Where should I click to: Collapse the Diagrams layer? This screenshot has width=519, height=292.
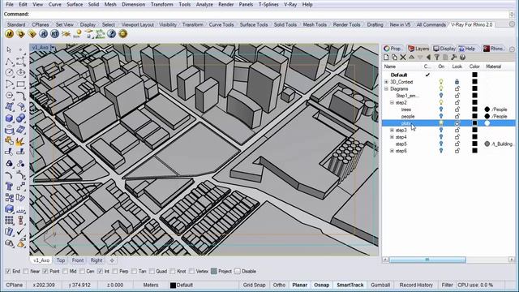point(386,88)
